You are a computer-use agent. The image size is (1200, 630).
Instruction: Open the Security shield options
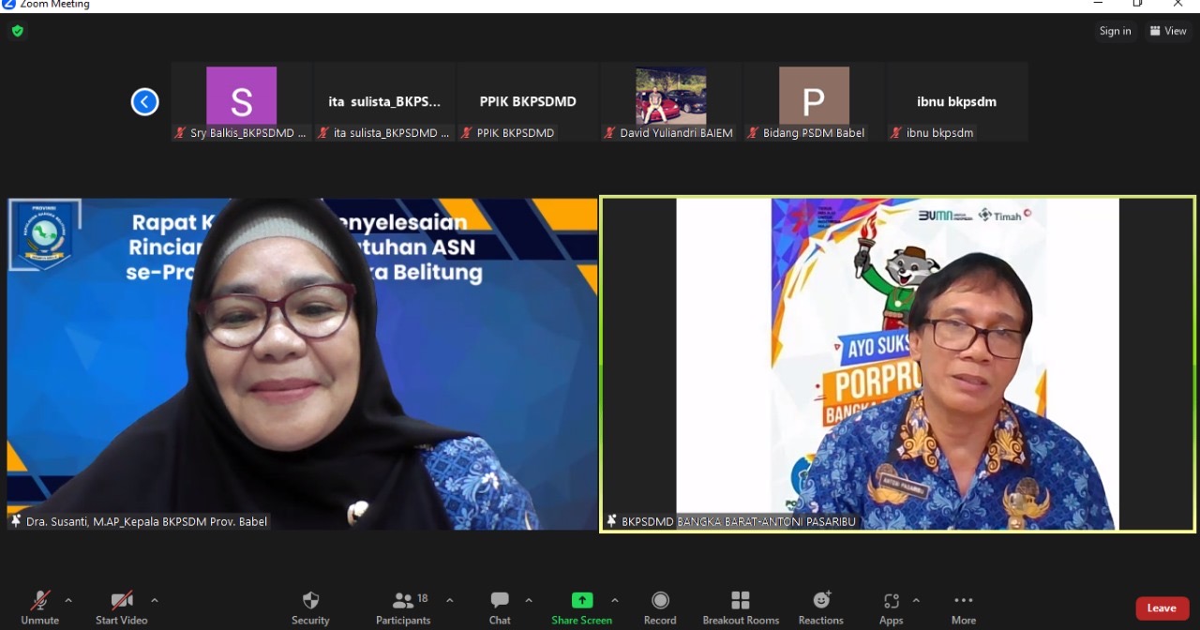[x=310, y=607]
